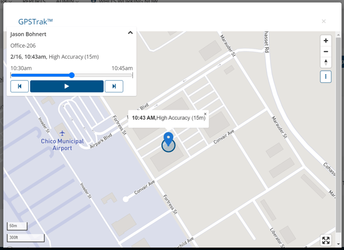Dismiss the 10:43 AM location popup
Screen dimensions: 344x250
point(205,114)
